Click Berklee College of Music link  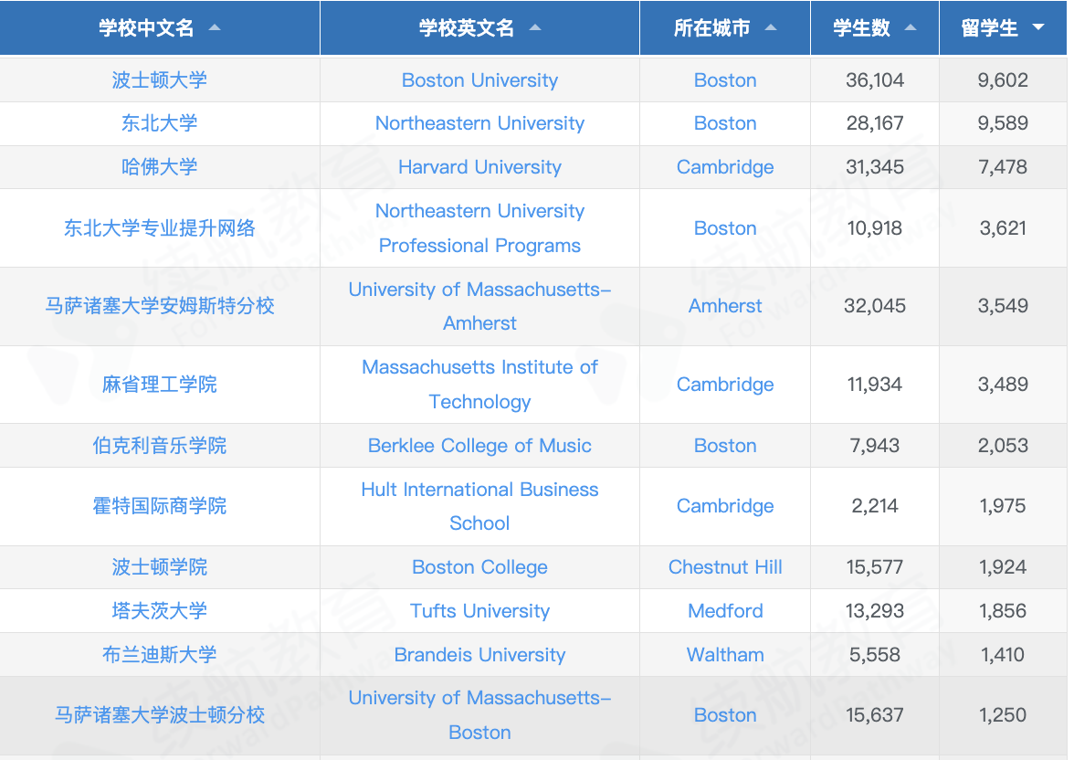click(x=479, y=446)
